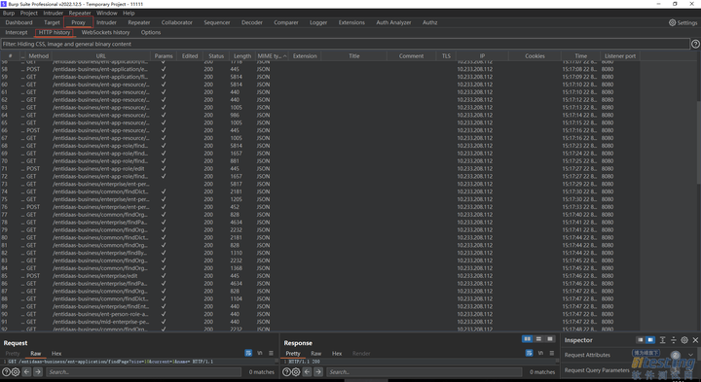Select the Intercept sub-tab
The image size is (701, 382).
17,33
